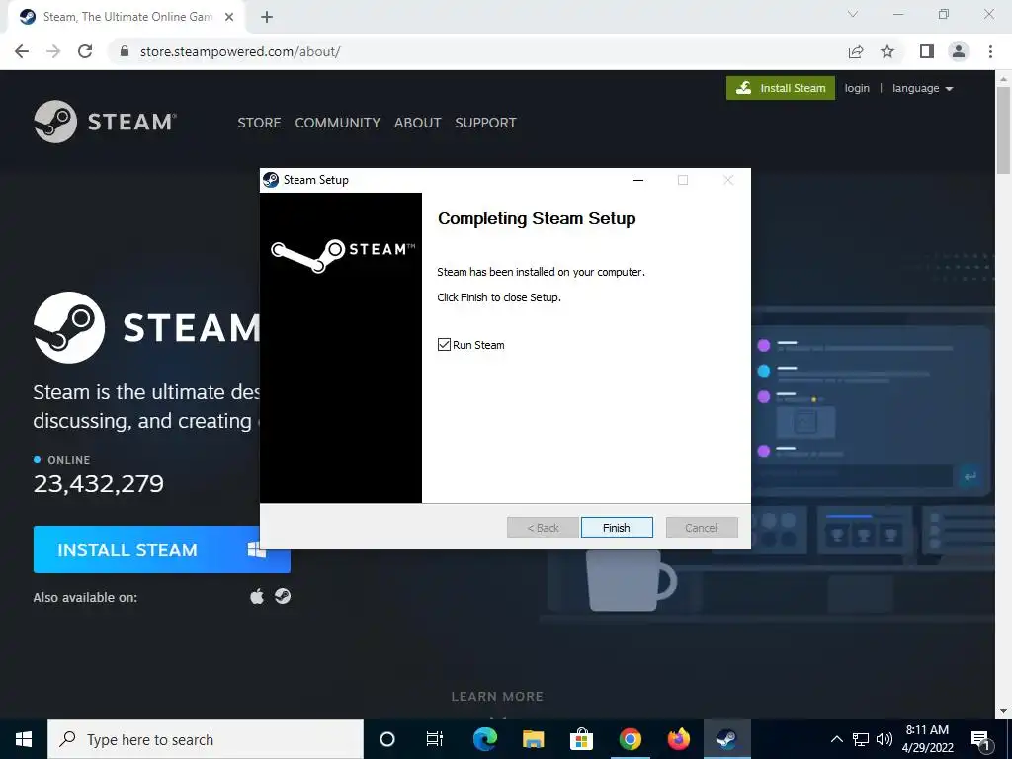Open Firefox from the taskbar
The width and height of the screenshot is (1012, 759).
pos(678,739)
